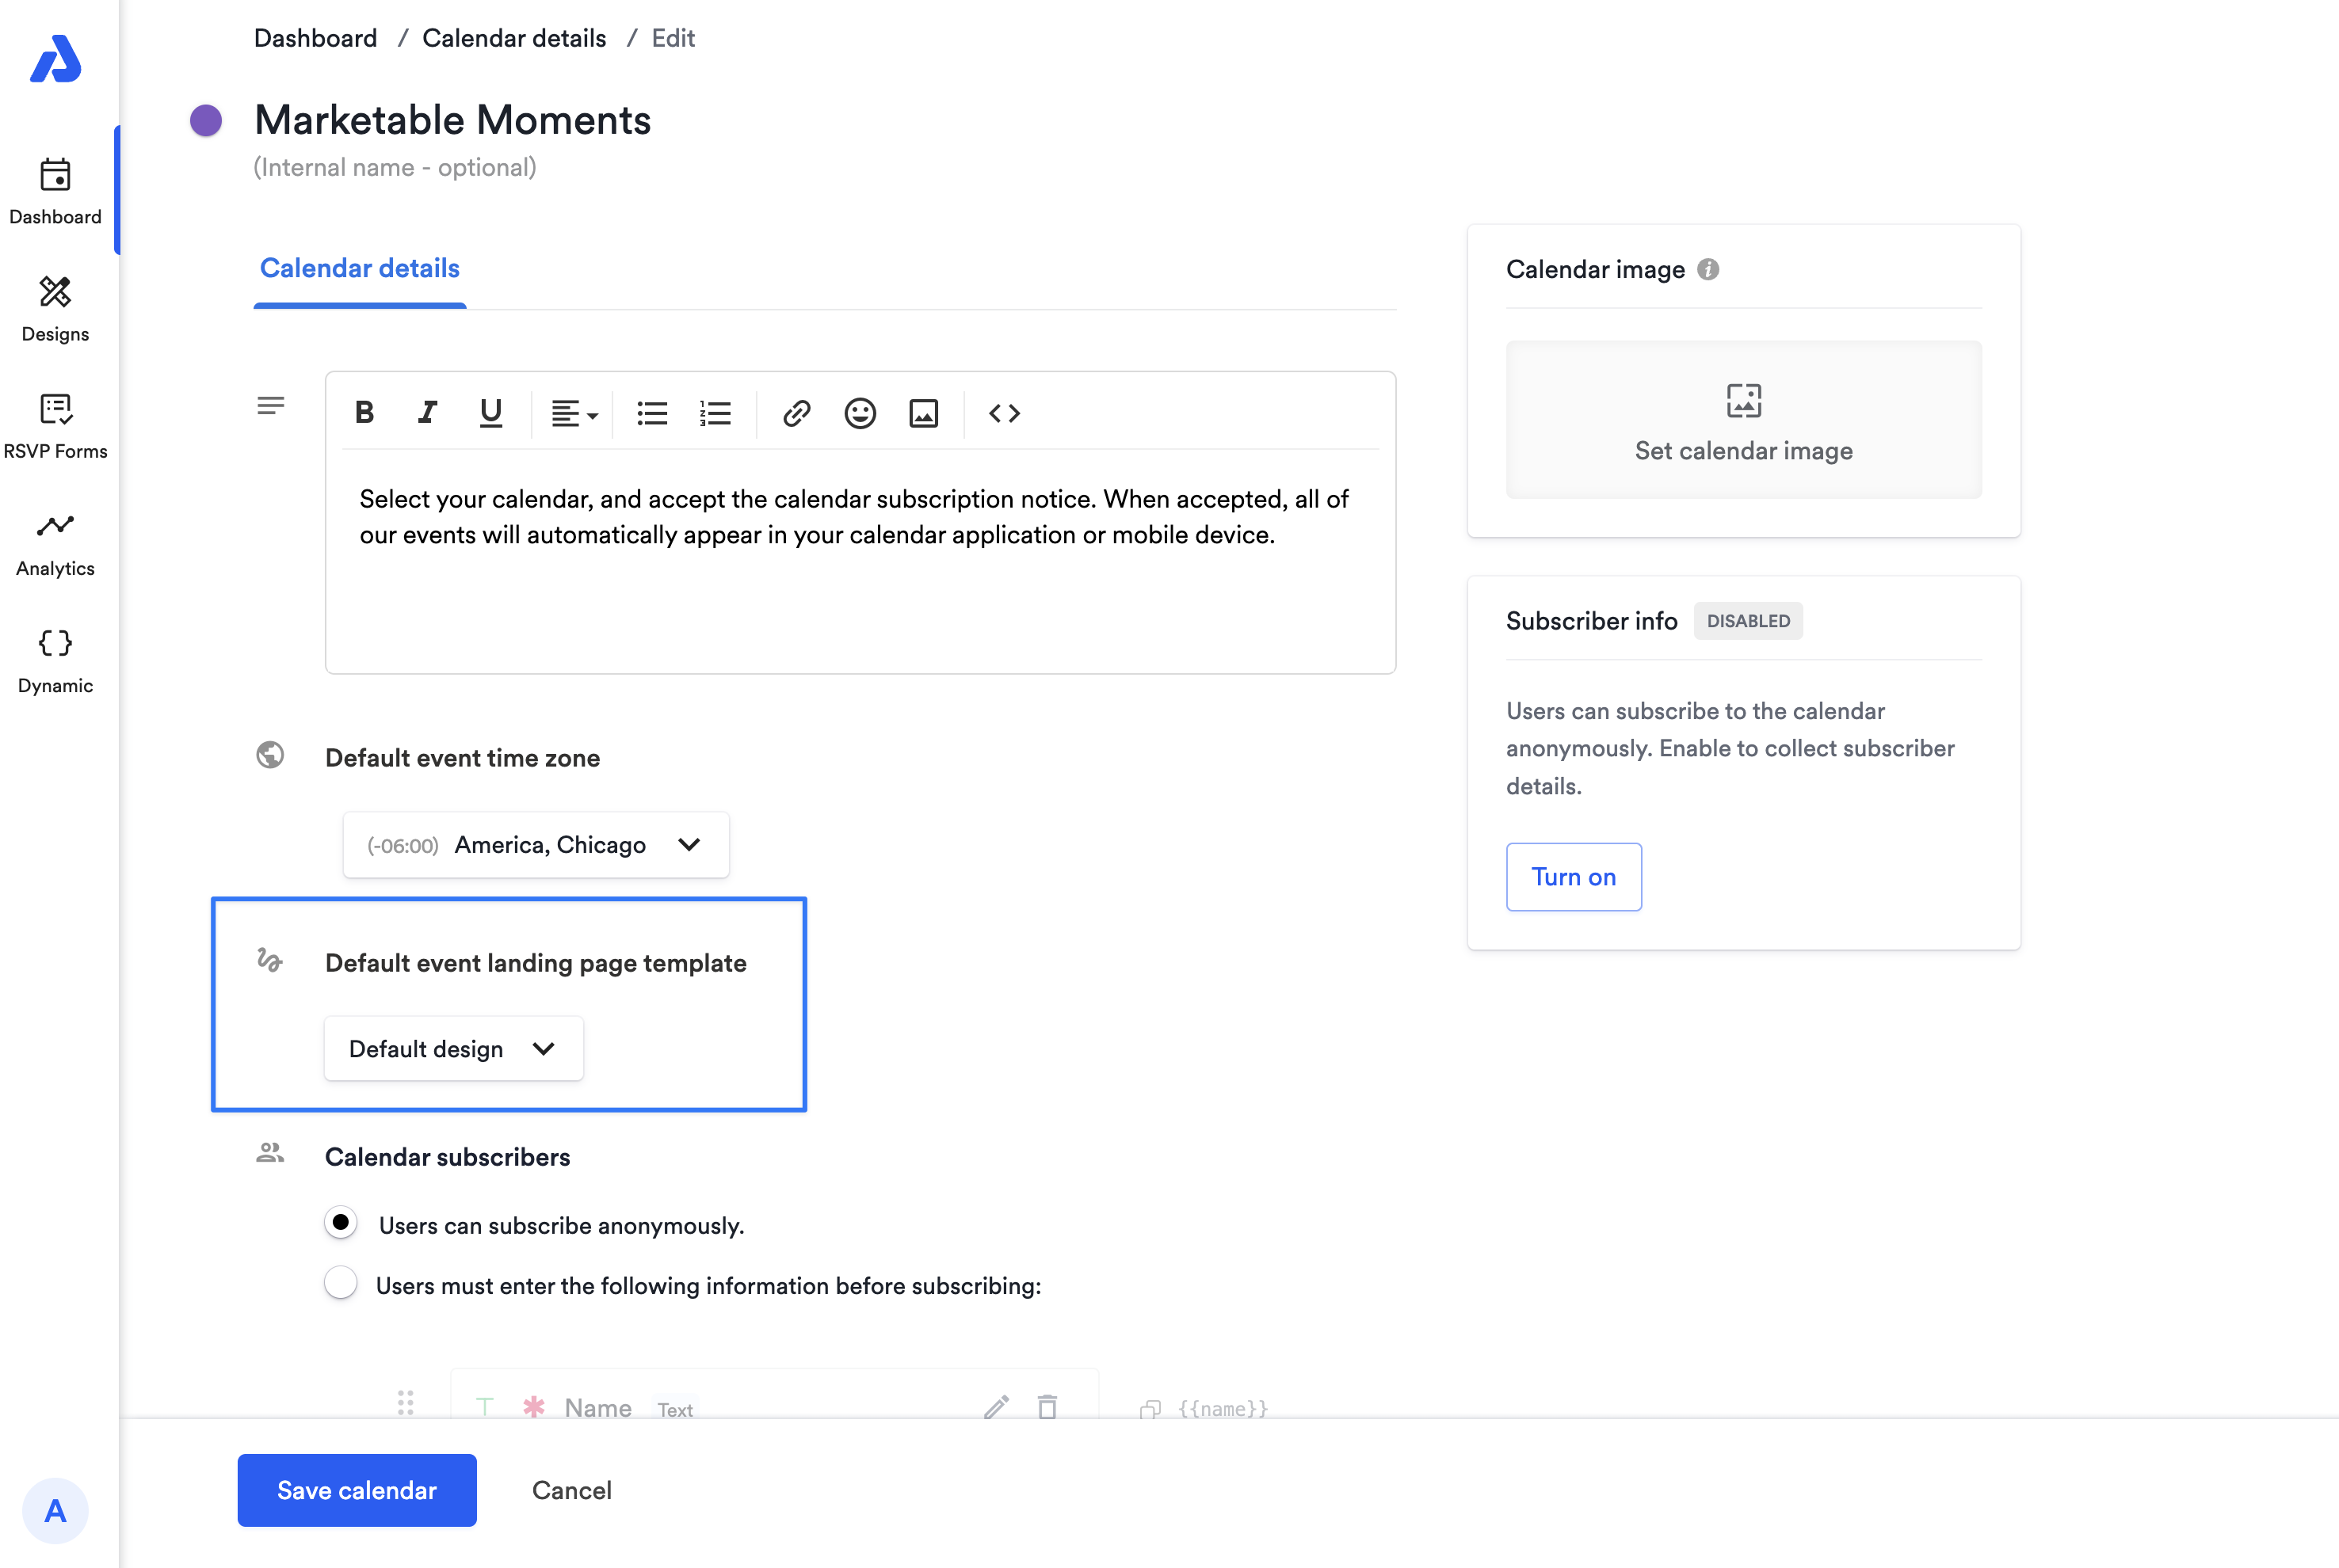The width and height of the screenshot is (2339, 1568).
Task: Insert a bulleted list
Action: click(652, 413)
